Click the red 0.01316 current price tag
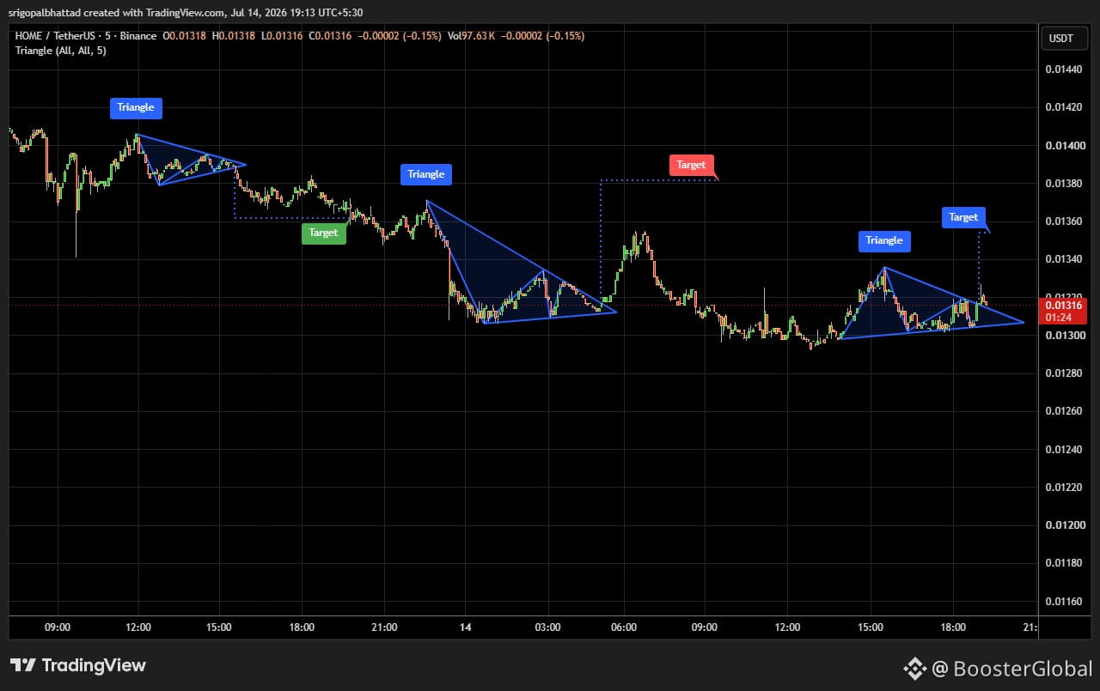The image size is (1100, 691). pyautogui.click(x=1064, y=306)
